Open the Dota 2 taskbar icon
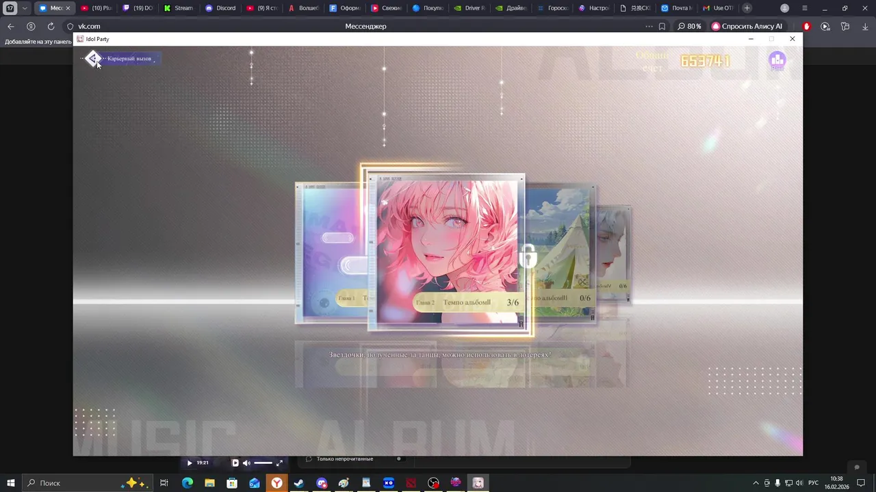The width and height of the screenshot is (876, 492). [x=411, y=483]
